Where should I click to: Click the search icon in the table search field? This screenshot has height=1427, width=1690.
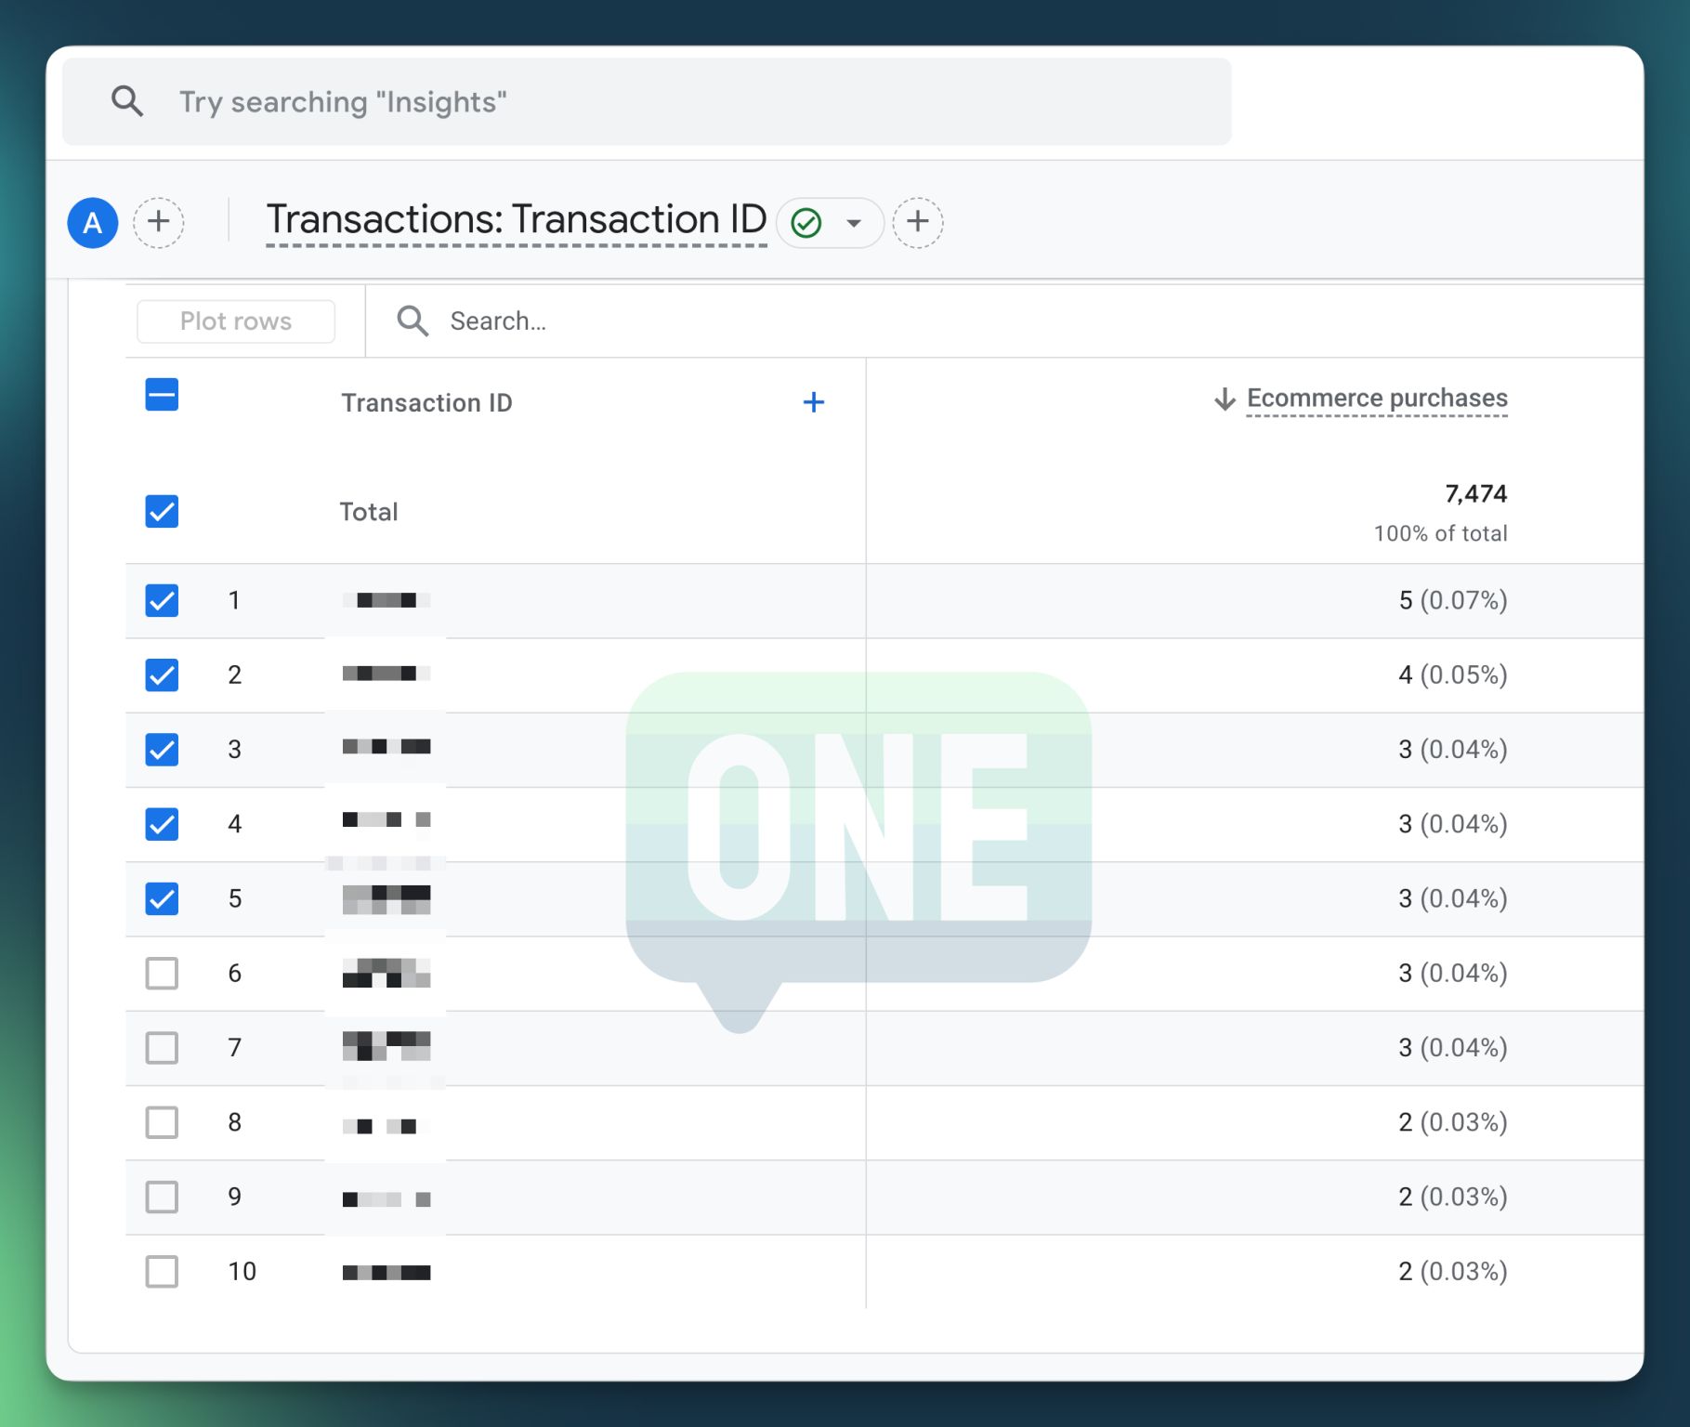pos(413,320)
